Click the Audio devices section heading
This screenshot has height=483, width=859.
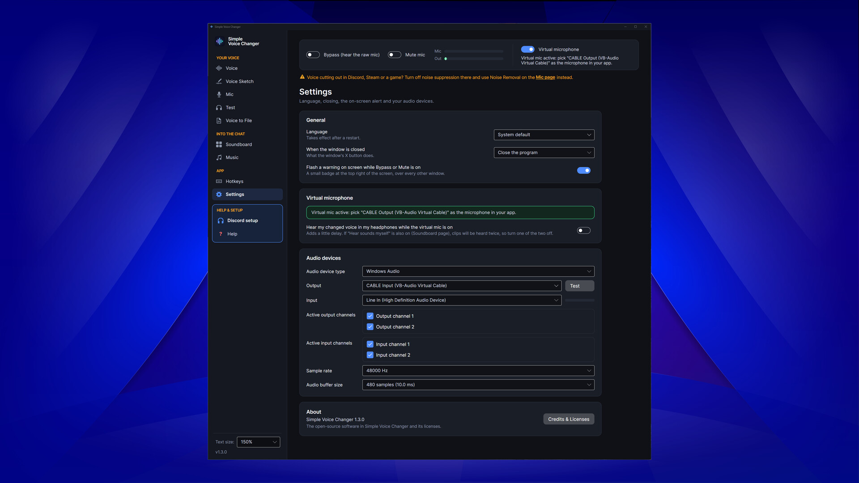[323, 258]
